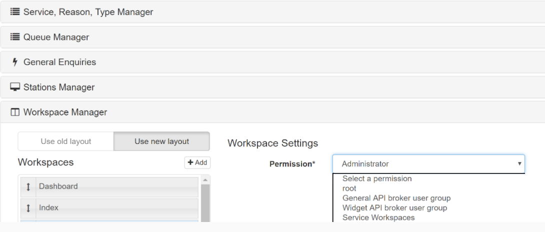Click the columns icon beside Workspace Manager
545x232 pixels.
pyautogui.click(x=15, y=112)
